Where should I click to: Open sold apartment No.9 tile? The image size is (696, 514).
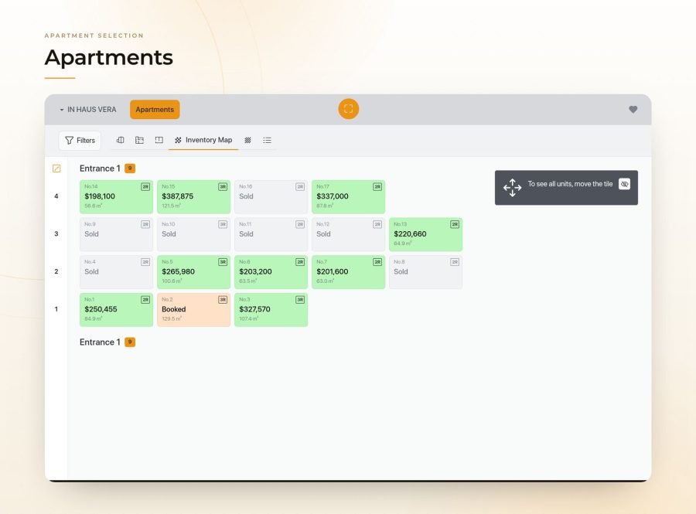[116, 234]
